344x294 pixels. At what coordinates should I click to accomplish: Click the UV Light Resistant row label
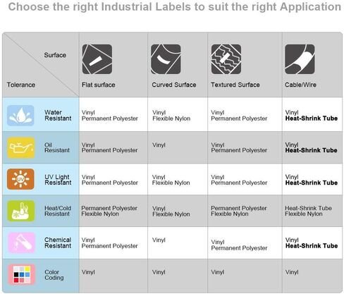click(x=58, y=180)
